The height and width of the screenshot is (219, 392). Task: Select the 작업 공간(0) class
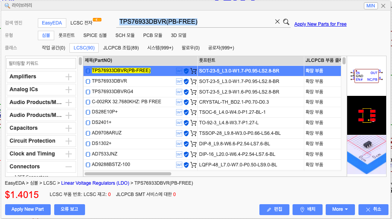[x=53, y=48]
